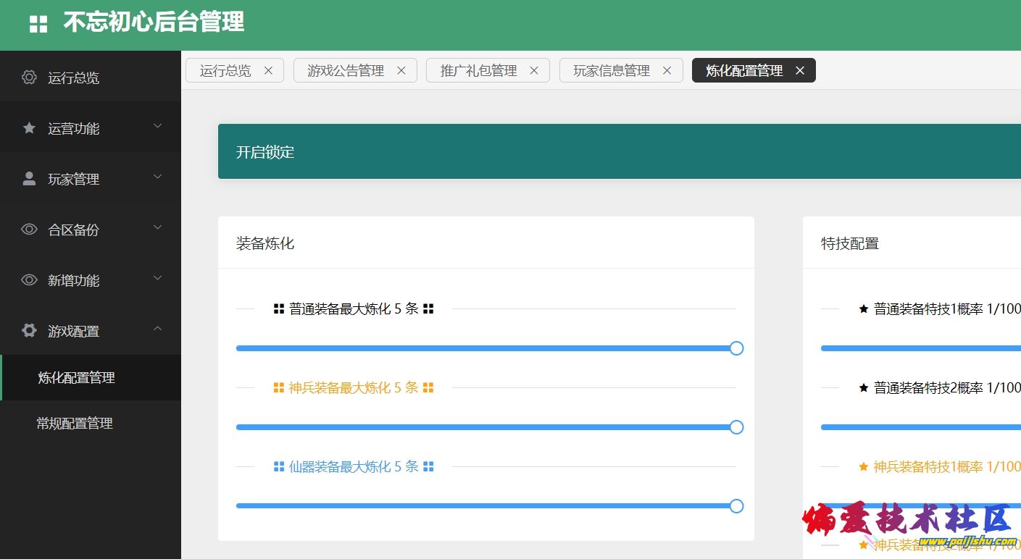This screenshot has width=1021, height=559.
Task: Switch to the 推广礼包管理 tab
Action: pos(478,70)
